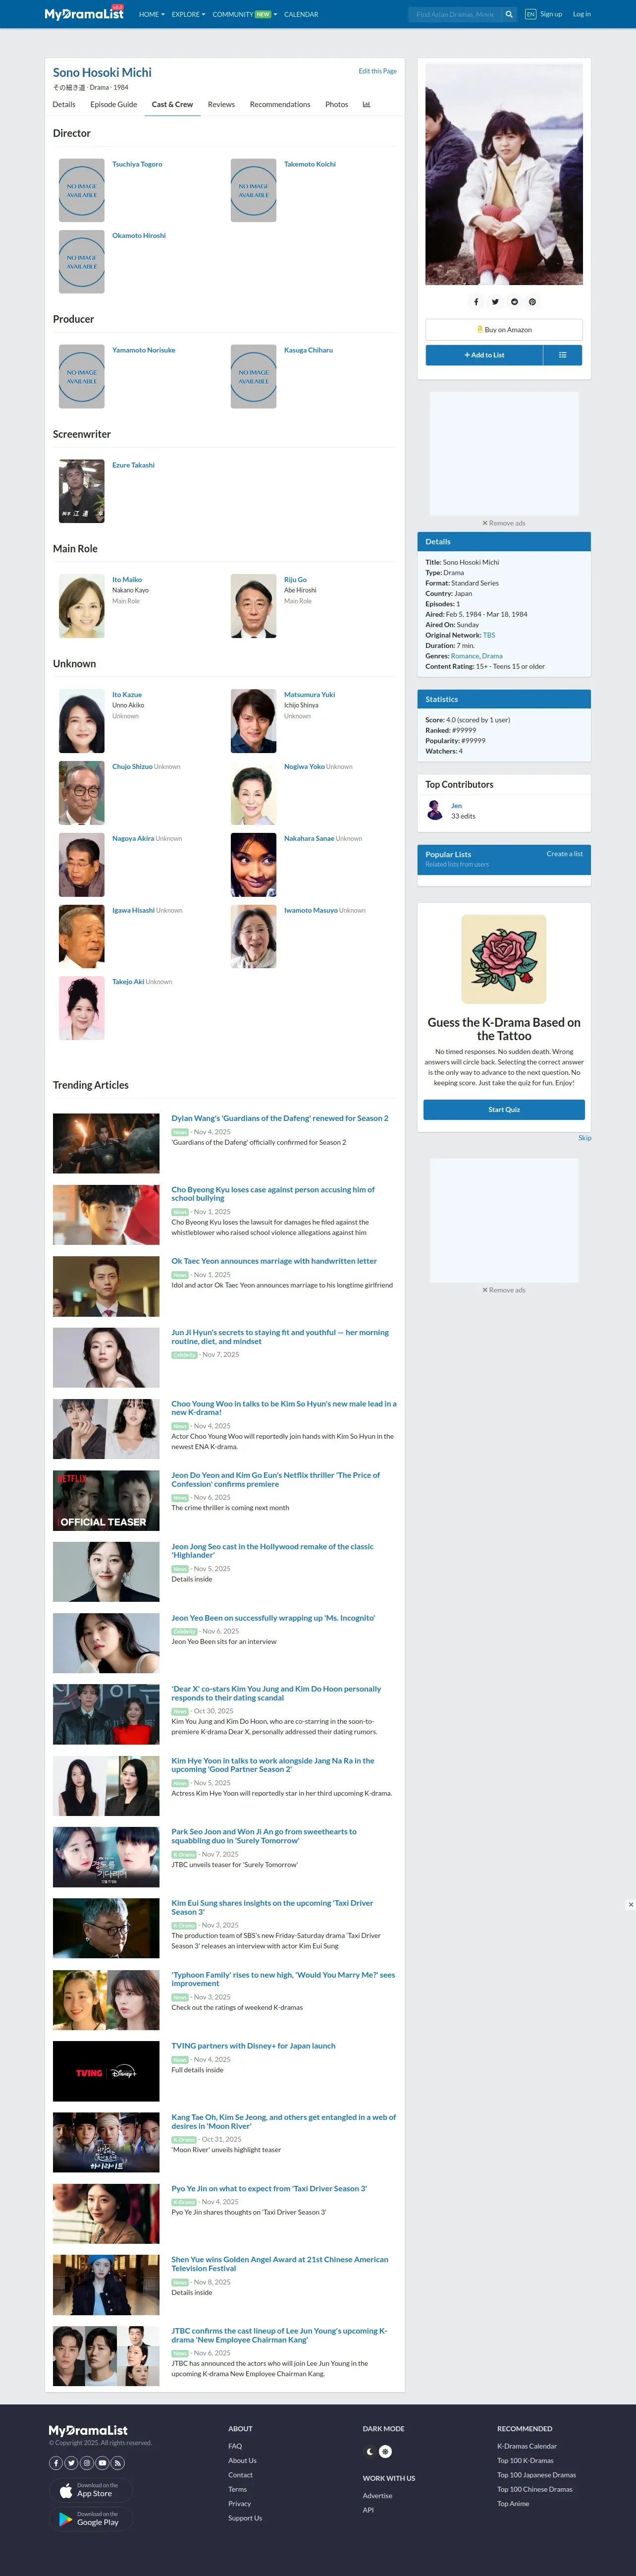The image size is (636, 2576).
Task: Click Download on the App Store badge
Action: click(x=91, y=2490)
